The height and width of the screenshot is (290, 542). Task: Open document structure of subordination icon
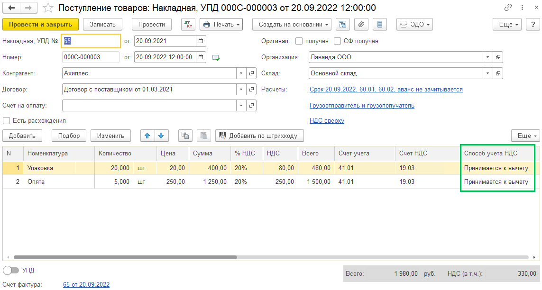[343, 24]
